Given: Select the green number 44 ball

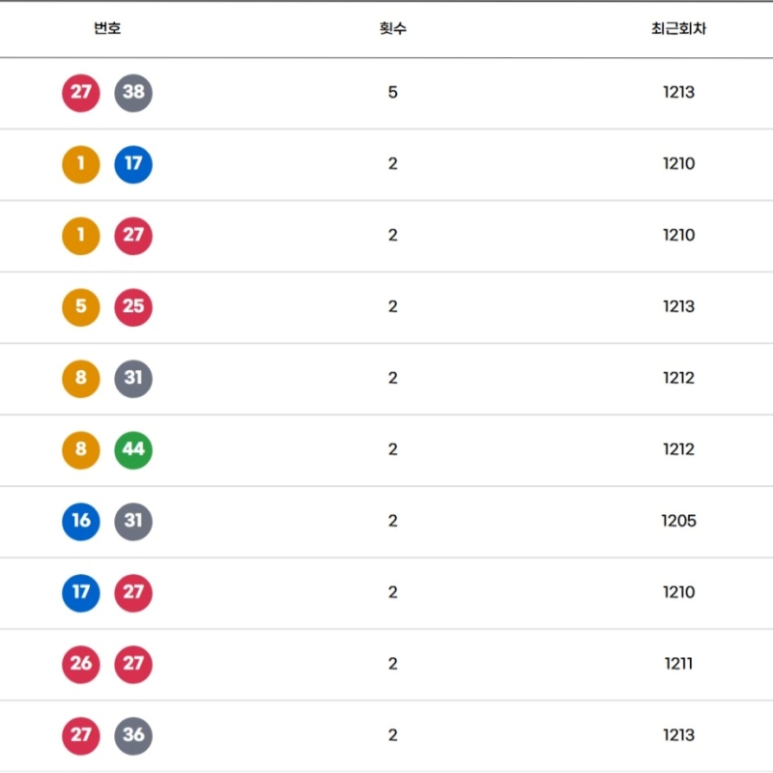Looking at the screenshot, I should [x=133, y=450].
